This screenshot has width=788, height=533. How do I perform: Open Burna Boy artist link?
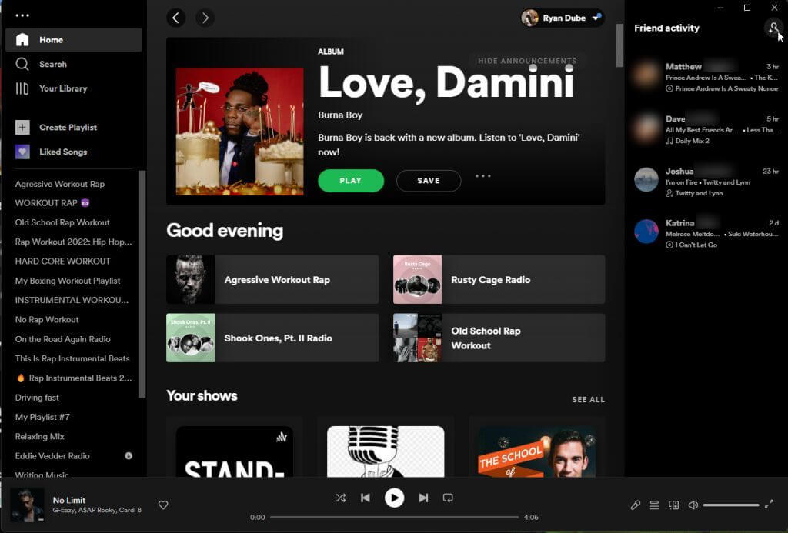tap(340, 115)
